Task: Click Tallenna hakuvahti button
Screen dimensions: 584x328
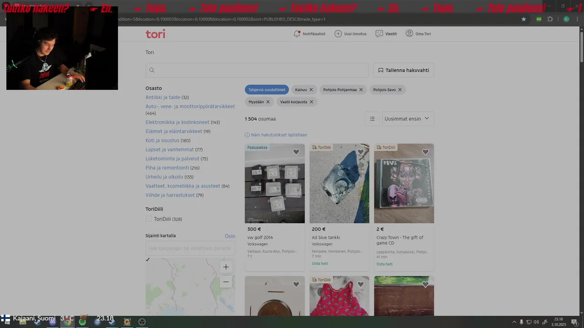Action: (x=404, y=70)
